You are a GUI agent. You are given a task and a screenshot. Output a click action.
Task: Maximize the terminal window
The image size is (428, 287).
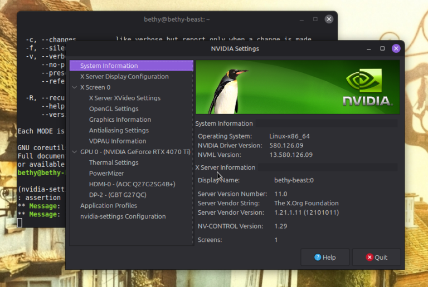pyautogui.click(x=315, y=19)
